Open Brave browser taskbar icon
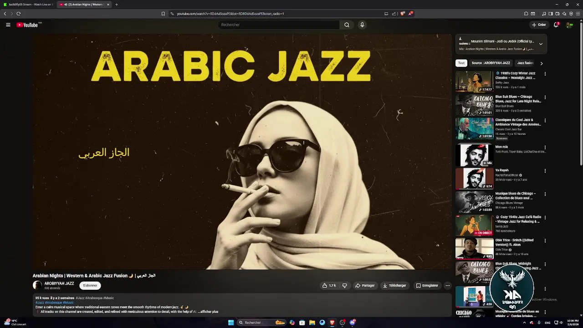583x328 pixels. [x=332, y=323]
